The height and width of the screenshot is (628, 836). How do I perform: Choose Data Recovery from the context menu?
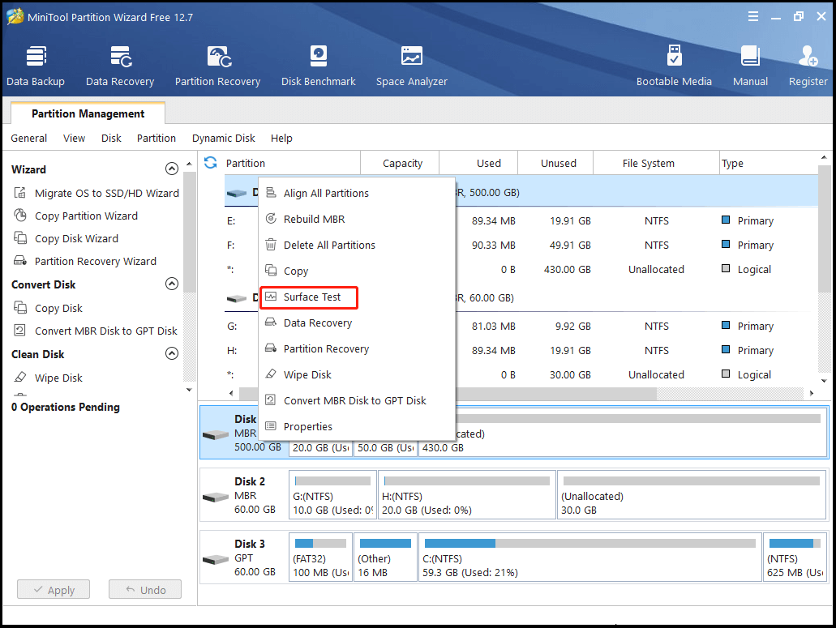(x=358, y=323)
